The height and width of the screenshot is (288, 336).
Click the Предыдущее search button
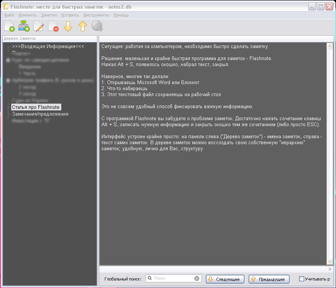point(269,279)
